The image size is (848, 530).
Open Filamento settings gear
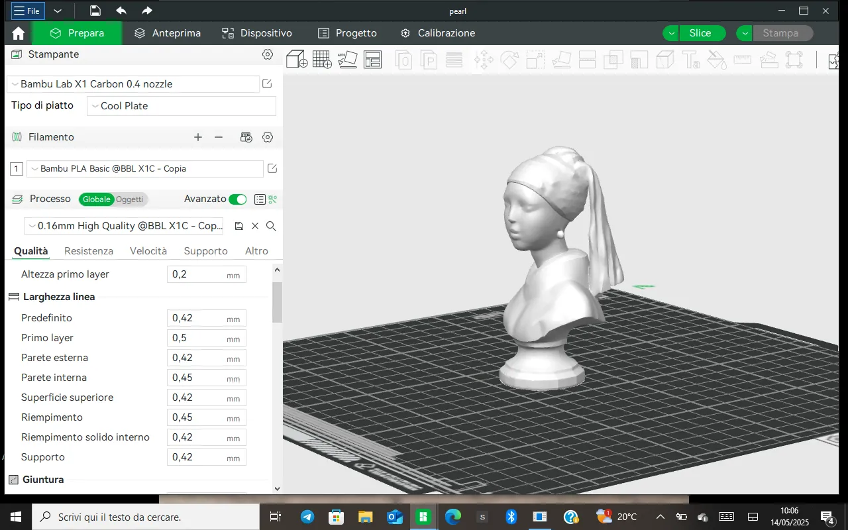tap(268, 137)
